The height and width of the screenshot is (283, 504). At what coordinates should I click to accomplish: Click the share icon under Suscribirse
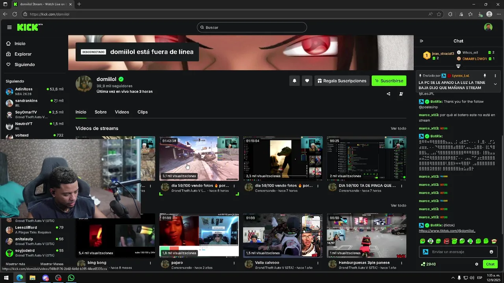389,94
